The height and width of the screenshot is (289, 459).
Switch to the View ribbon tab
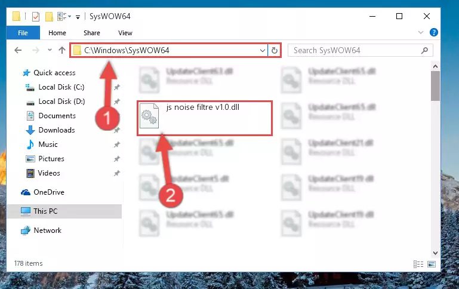click(x=125, y=33)
